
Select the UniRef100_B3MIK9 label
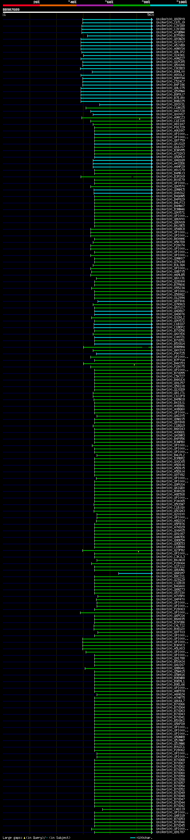click(170, 176)
